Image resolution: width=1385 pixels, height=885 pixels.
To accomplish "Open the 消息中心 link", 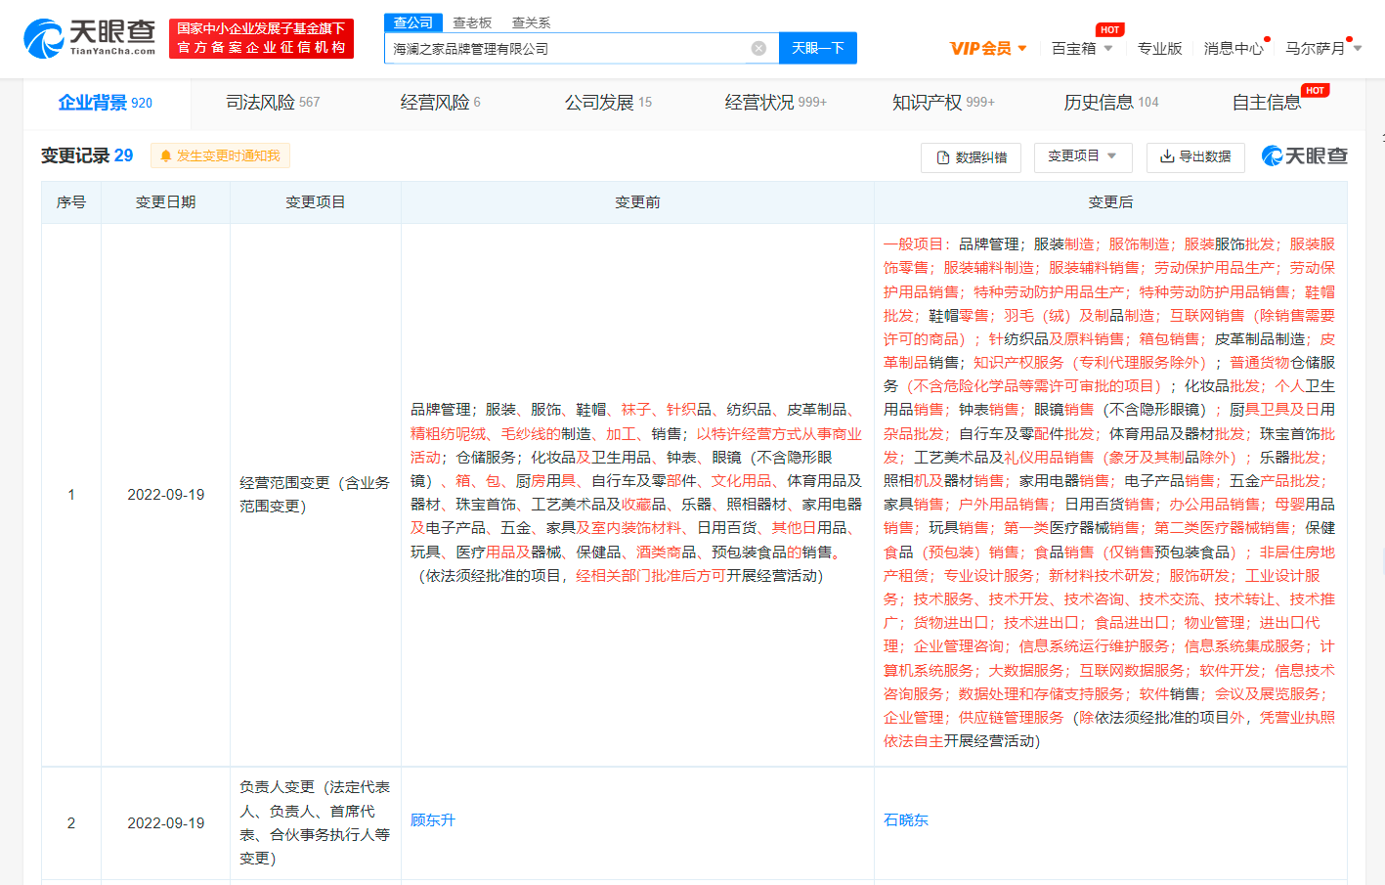I will coord(1234,48).
